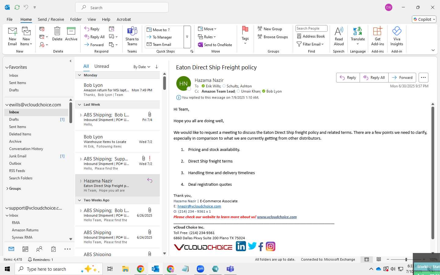Open the Translate menu
Image resolution: width=440 pixels, height=275 pixels.
[x=358, y=36]
